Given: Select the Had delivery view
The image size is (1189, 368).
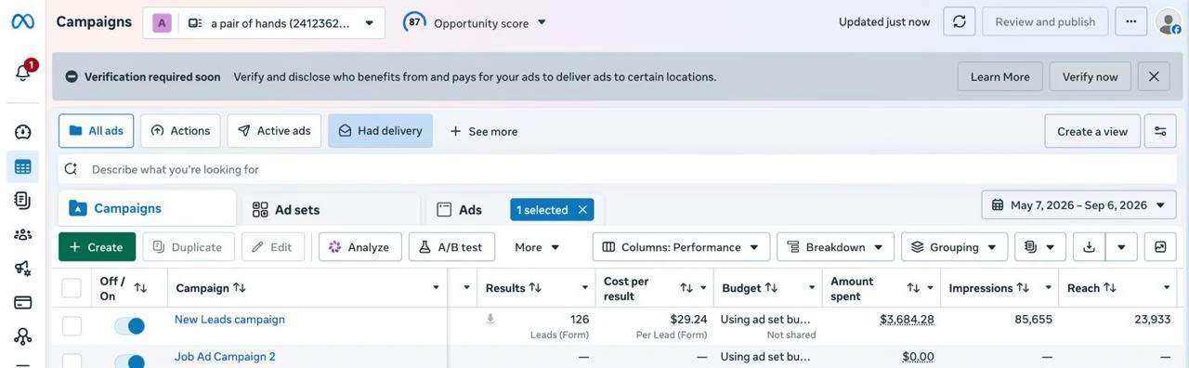Looking at the screenshot, I should [380, 131].
